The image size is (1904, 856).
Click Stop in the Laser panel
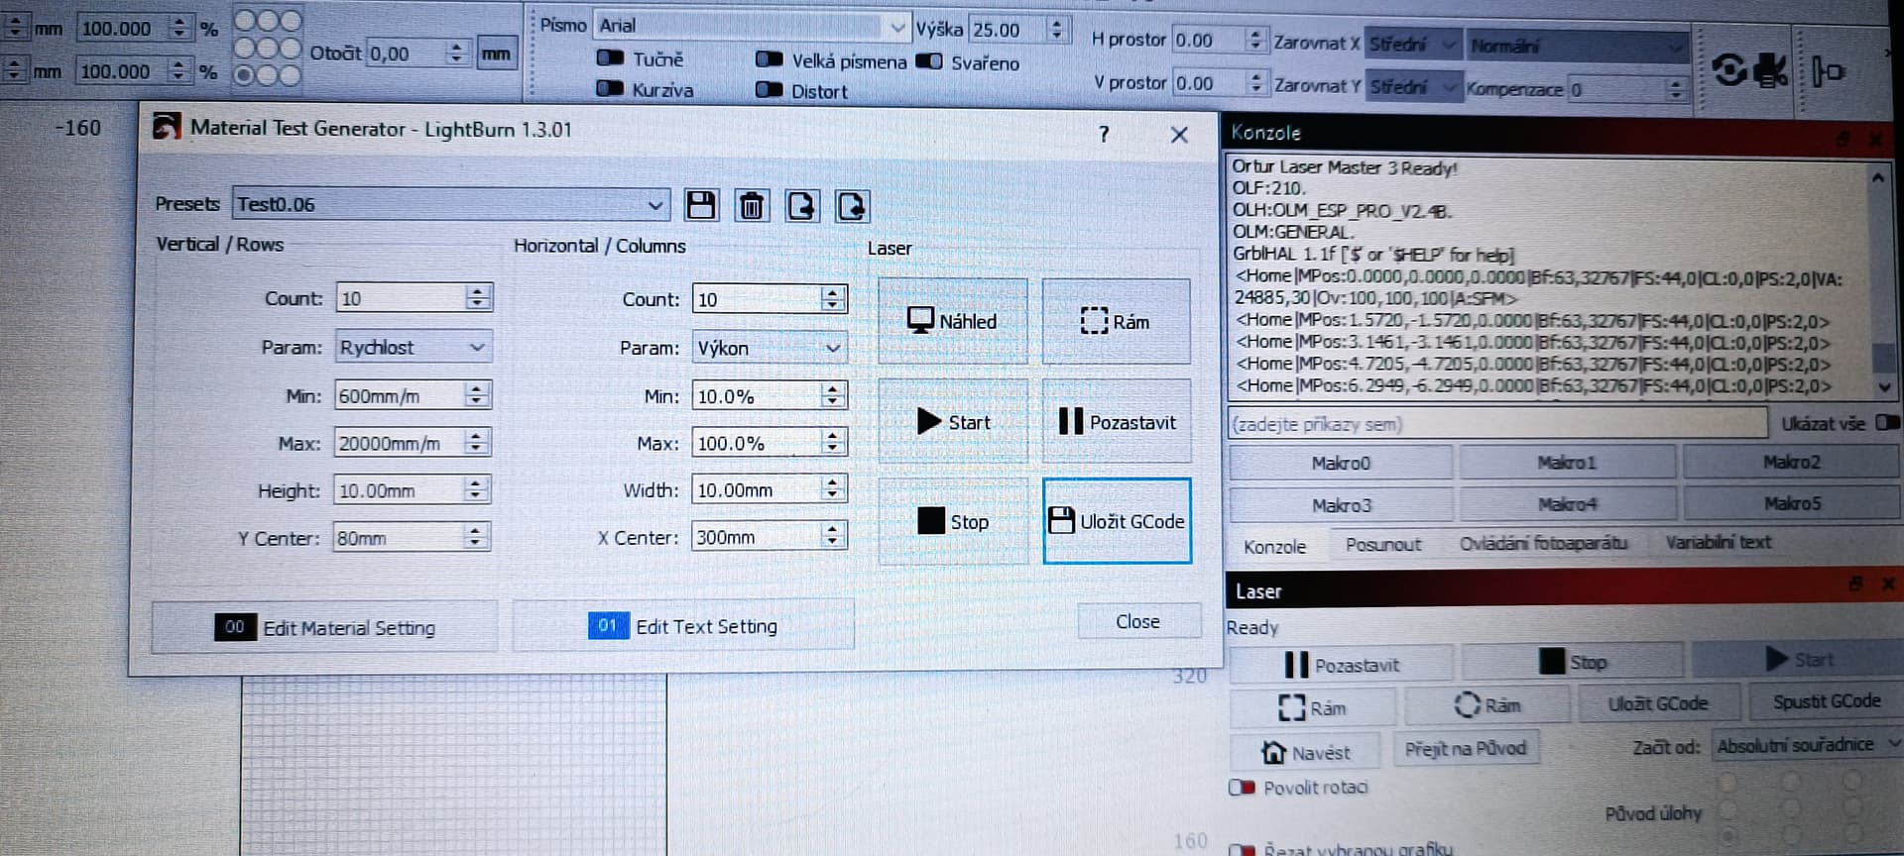[x=1573, y=662]
